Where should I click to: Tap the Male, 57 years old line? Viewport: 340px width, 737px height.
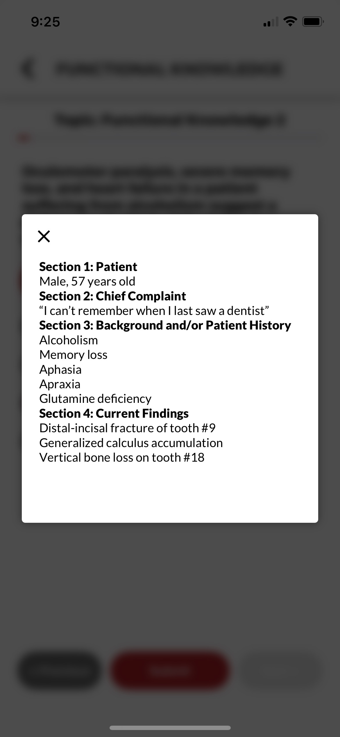[x=87, y=281]
